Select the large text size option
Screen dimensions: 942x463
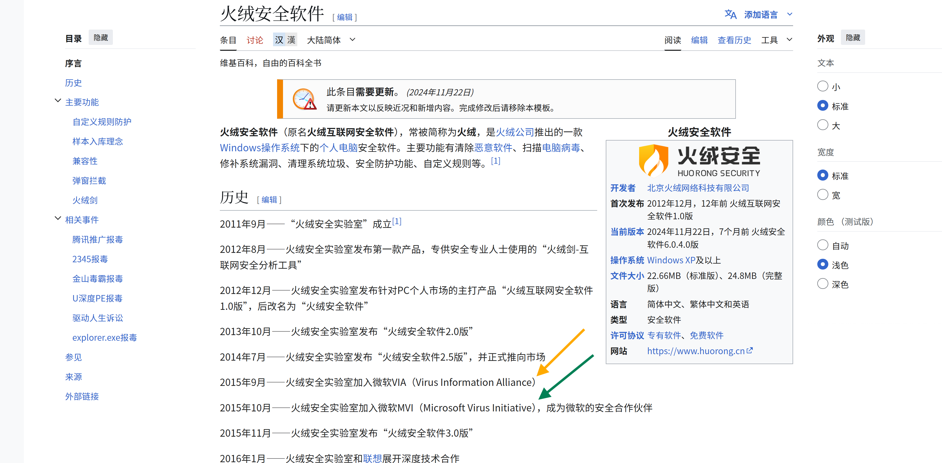822,125
